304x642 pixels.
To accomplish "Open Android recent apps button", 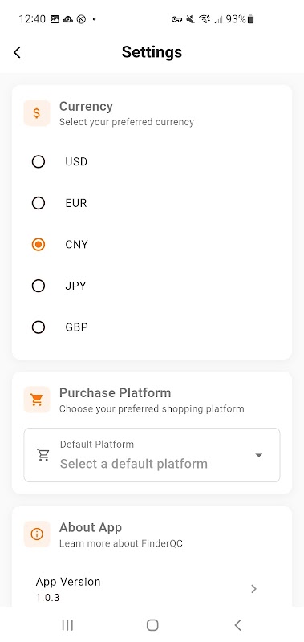I will click(67, 625).
